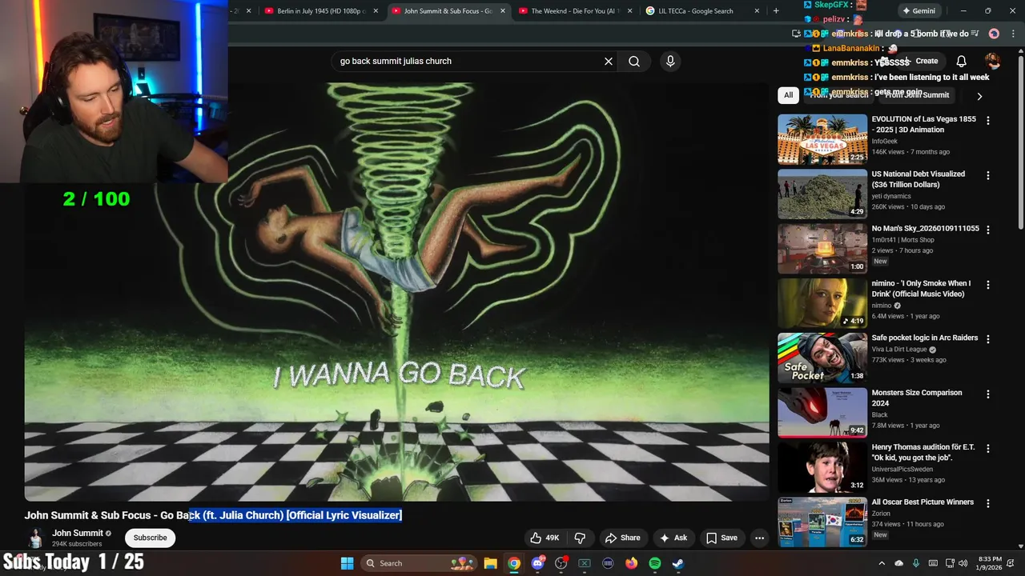Click Chrome icon in the taskbar

coord(514,563)
